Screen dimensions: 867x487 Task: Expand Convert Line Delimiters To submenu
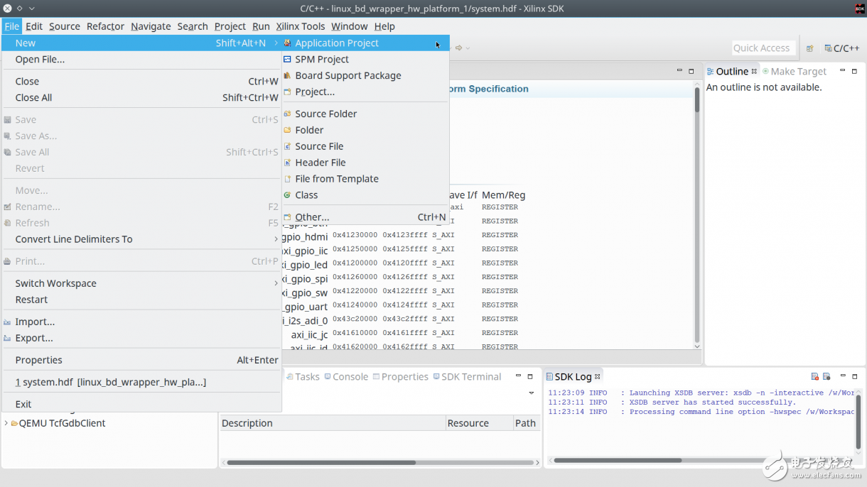(276, 239)
